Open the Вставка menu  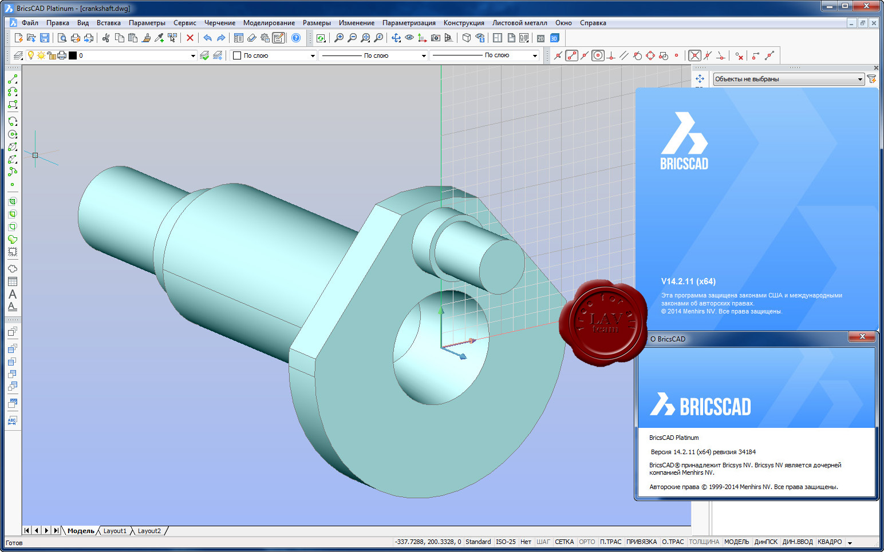tap(108, 23)
